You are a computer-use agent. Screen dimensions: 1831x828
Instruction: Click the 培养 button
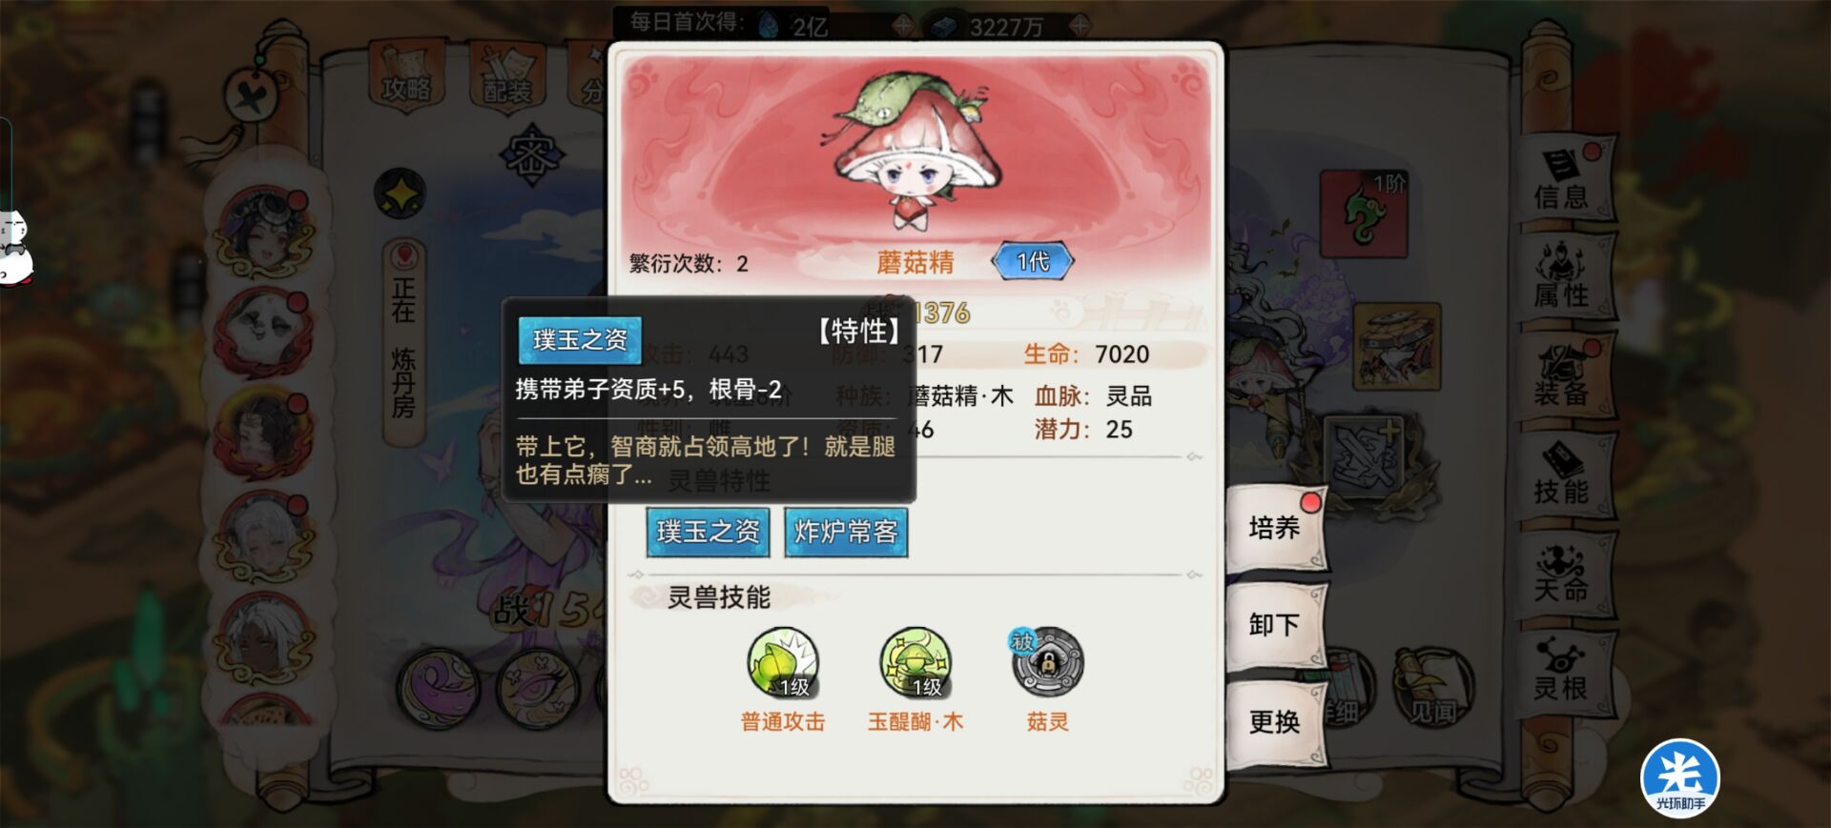pos(1275,528)
